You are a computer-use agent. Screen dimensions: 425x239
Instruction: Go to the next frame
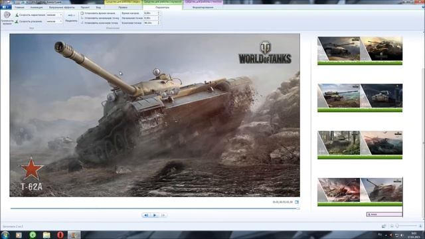coord(163,215)
